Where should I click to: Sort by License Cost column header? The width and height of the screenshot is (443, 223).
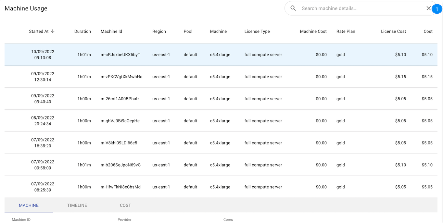[x=394, y=31]
